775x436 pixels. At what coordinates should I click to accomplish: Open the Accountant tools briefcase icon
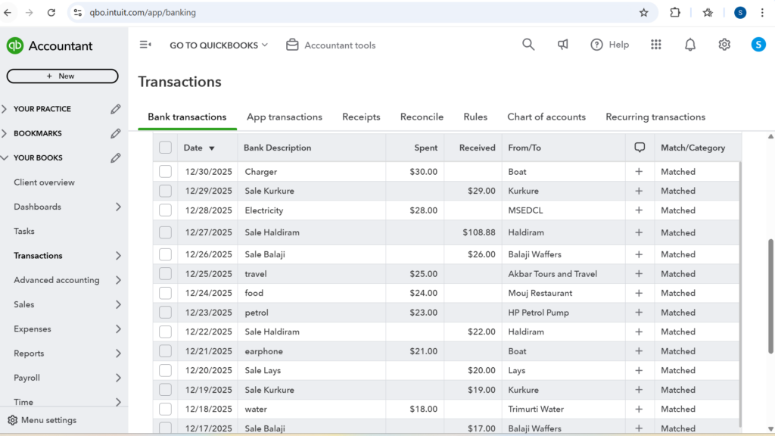pos(292,45)
